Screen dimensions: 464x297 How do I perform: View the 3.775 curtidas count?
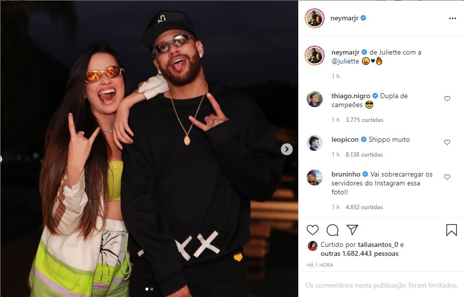pos(364,120)
